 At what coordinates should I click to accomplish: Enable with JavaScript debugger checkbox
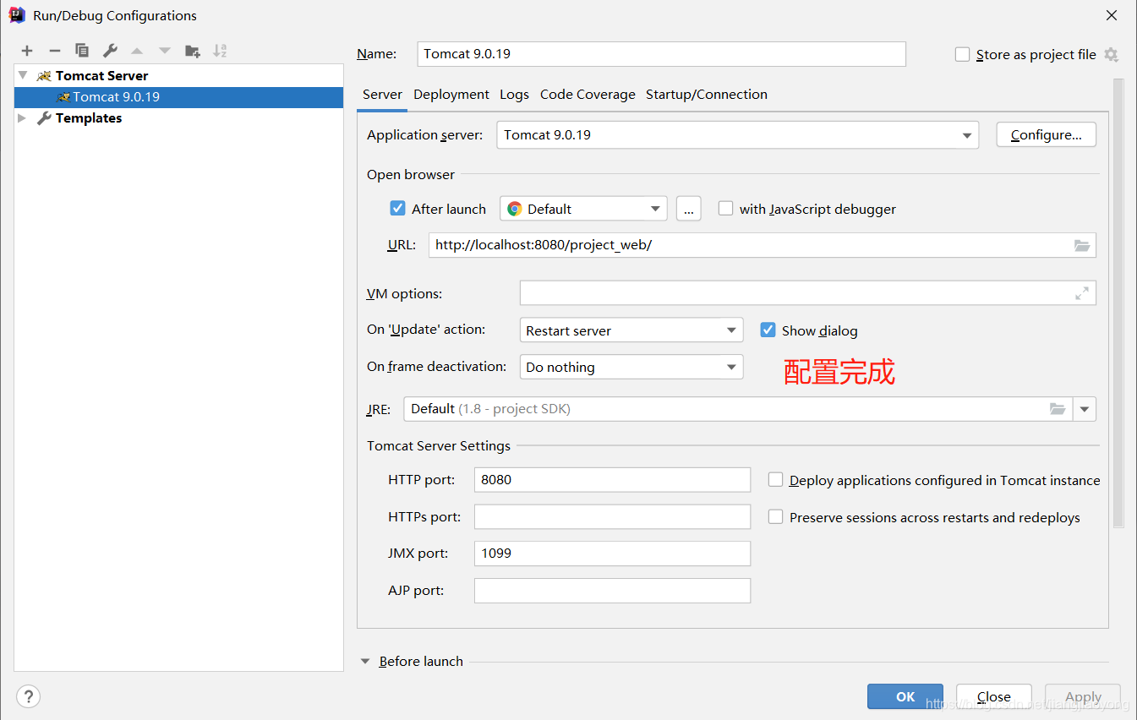(x=725, y=208)
